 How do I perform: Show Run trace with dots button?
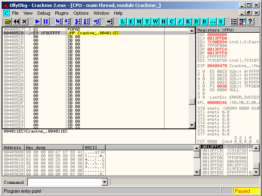pos(212,22)
